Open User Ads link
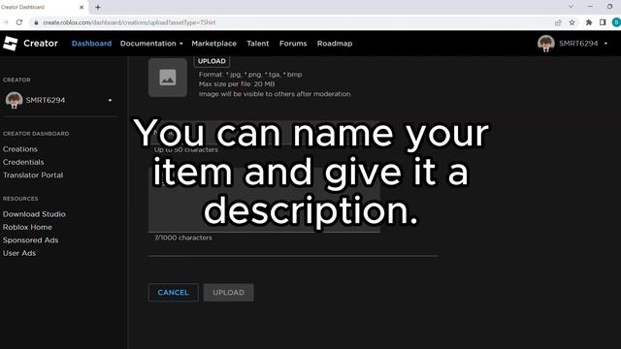The height and width of the screenshot is (349, 621). click(x=19, y=253)
